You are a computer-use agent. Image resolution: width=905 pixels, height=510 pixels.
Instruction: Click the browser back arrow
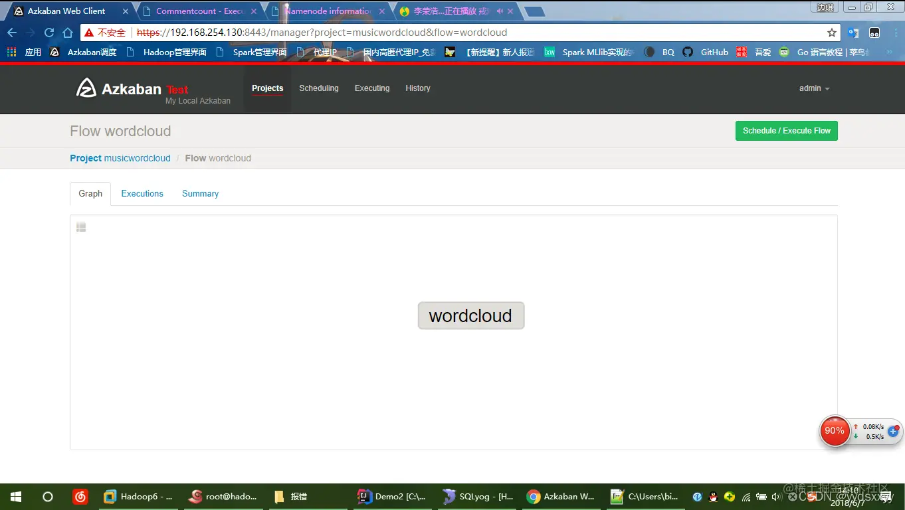(x=12, y=33)
